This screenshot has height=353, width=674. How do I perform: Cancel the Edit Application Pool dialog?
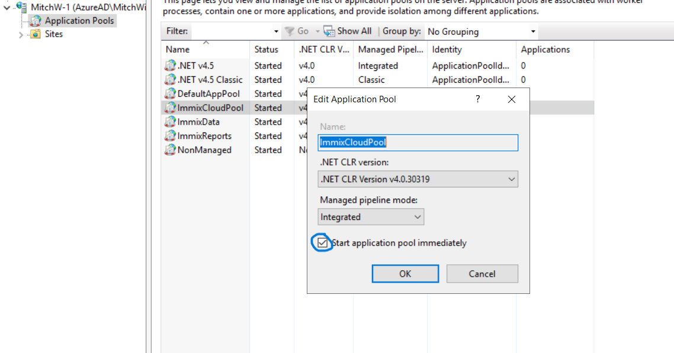click(482, 274)
